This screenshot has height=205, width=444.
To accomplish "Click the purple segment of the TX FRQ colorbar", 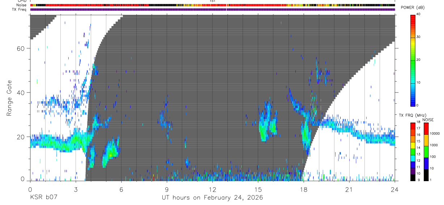I will pos(413,171).
